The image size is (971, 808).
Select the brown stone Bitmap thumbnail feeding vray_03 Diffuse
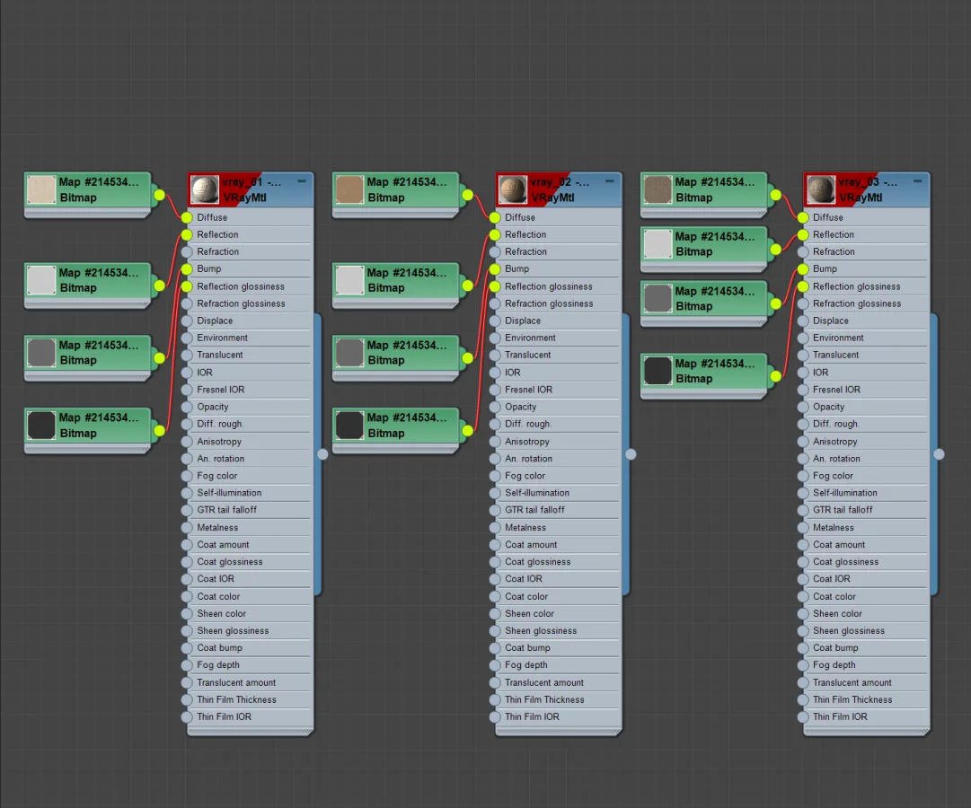[x=658, y=189]
